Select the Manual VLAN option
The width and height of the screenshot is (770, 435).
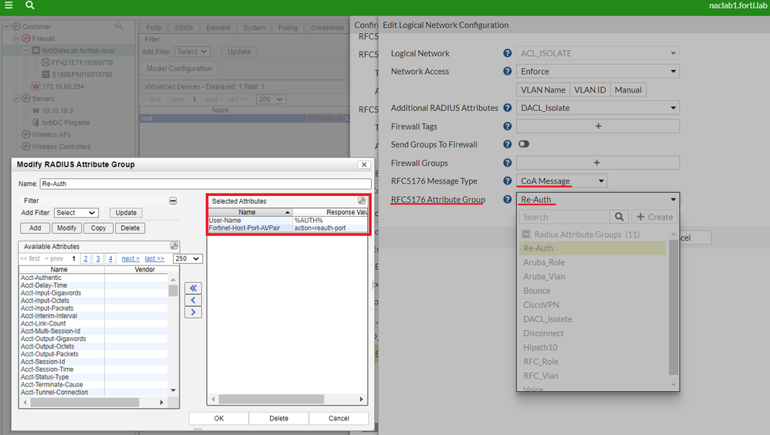pyautogui.click(x=627, y=90)
